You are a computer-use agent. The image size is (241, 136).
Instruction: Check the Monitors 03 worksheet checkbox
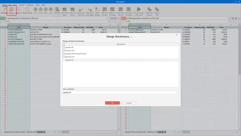[64, 57]
